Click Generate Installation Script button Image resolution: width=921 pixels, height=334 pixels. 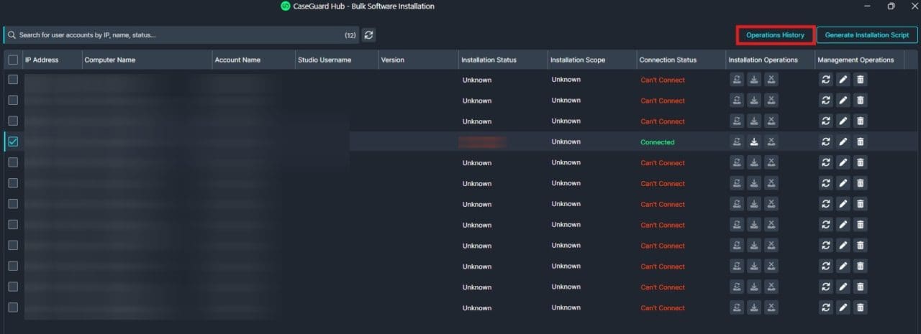tap(866, 34)
